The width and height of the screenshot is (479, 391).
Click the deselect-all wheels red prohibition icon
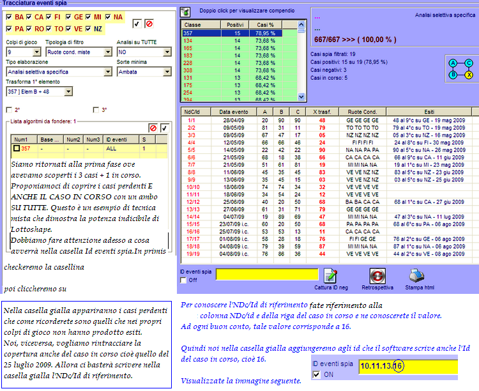149,24
